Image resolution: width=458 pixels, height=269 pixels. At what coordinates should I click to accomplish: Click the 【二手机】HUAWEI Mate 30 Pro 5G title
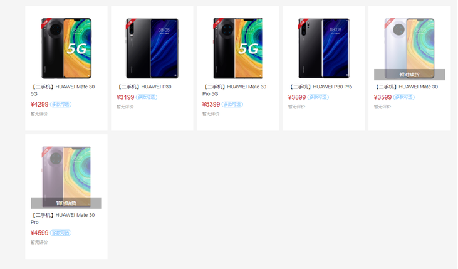[x=234, y=90]
